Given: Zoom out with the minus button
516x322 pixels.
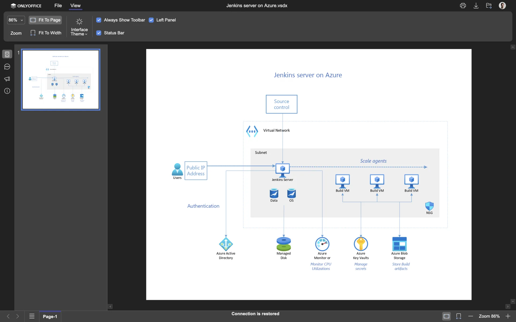Looking at the screenshot, I should coord(471,316).
